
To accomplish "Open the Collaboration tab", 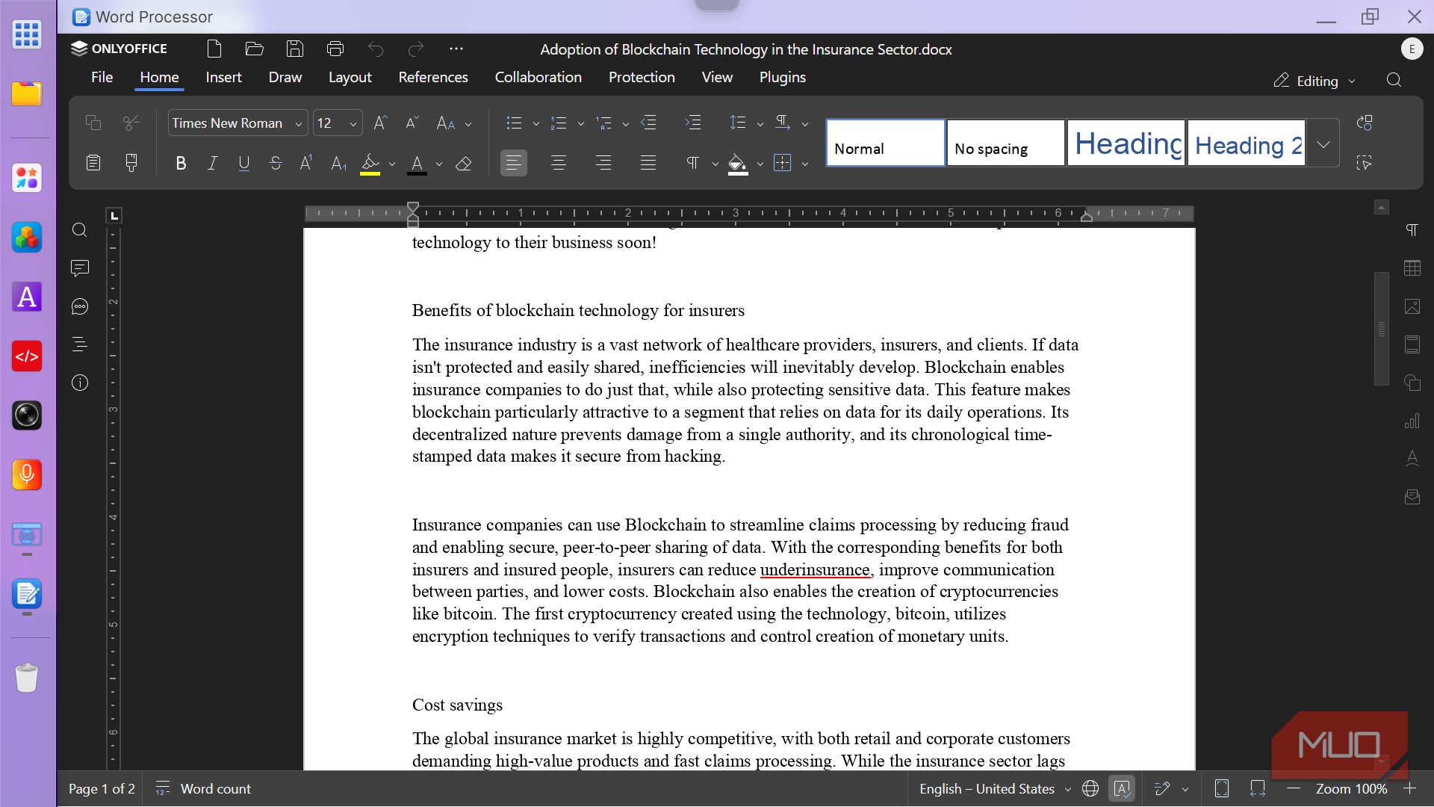I will [538, 77].
